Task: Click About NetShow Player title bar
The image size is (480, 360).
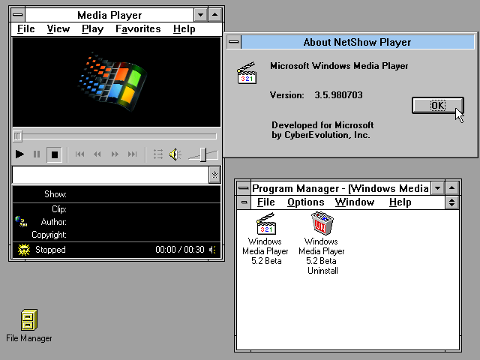Action: coord(357,42)
